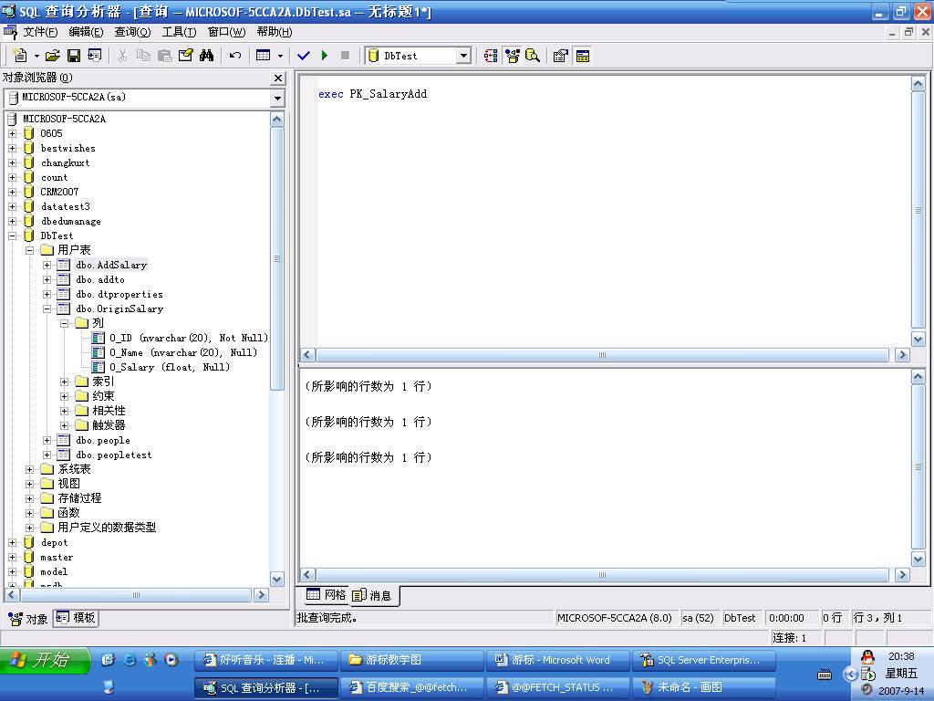Click the Parse Query checkmark icon

click(x=304, y=56)
